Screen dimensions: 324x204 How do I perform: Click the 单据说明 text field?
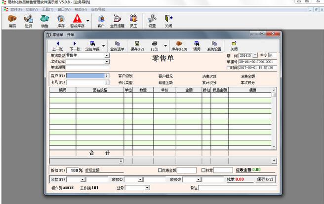pyautogui.click(x=87, y=68)
